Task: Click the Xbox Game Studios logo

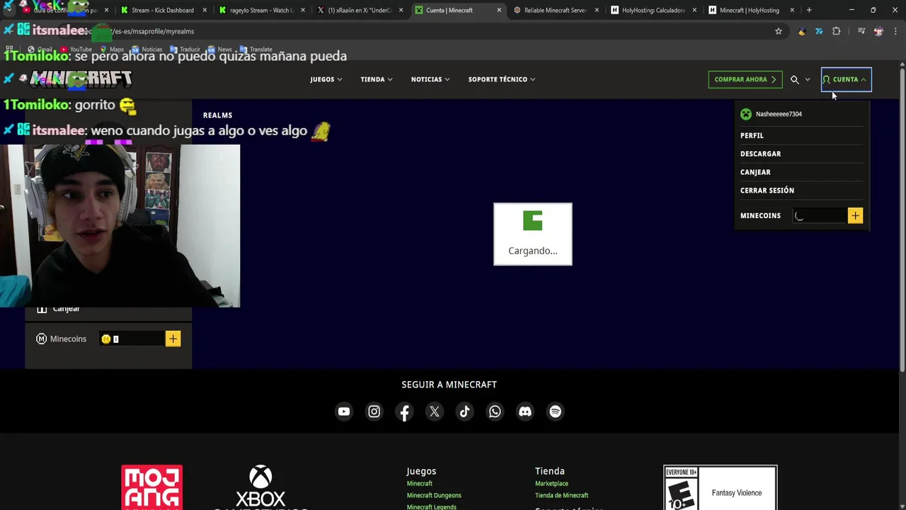Action: click(260, 487)
